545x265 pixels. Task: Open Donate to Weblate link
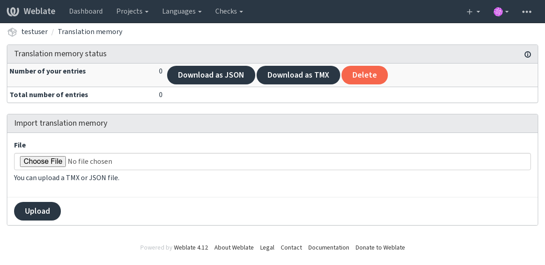point(380,247)
